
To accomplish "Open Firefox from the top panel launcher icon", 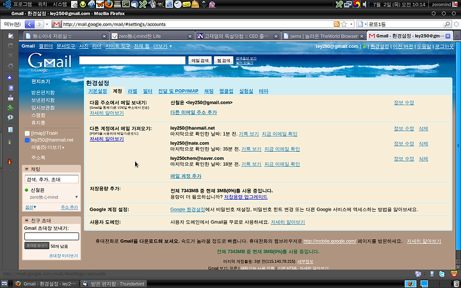I will tap(108, 4).
